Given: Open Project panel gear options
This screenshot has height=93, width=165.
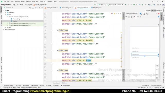Looking at the screenshot, I should coord(39,8).
